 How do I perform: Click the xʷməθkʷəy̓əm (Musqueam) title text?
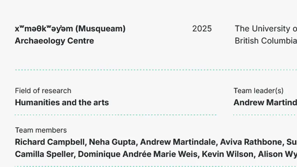click(70, 29)
